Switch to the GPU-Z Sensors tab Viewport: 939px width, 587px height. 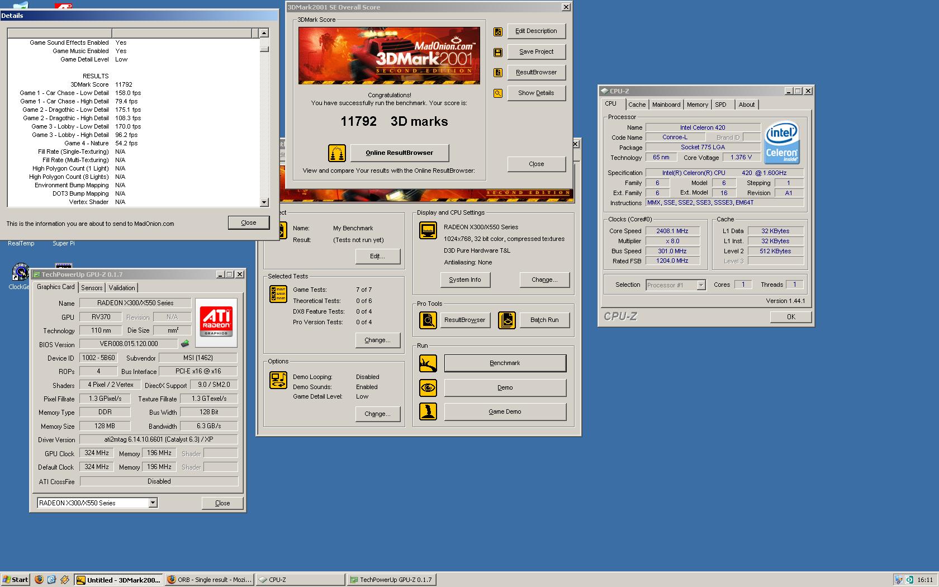92,288
